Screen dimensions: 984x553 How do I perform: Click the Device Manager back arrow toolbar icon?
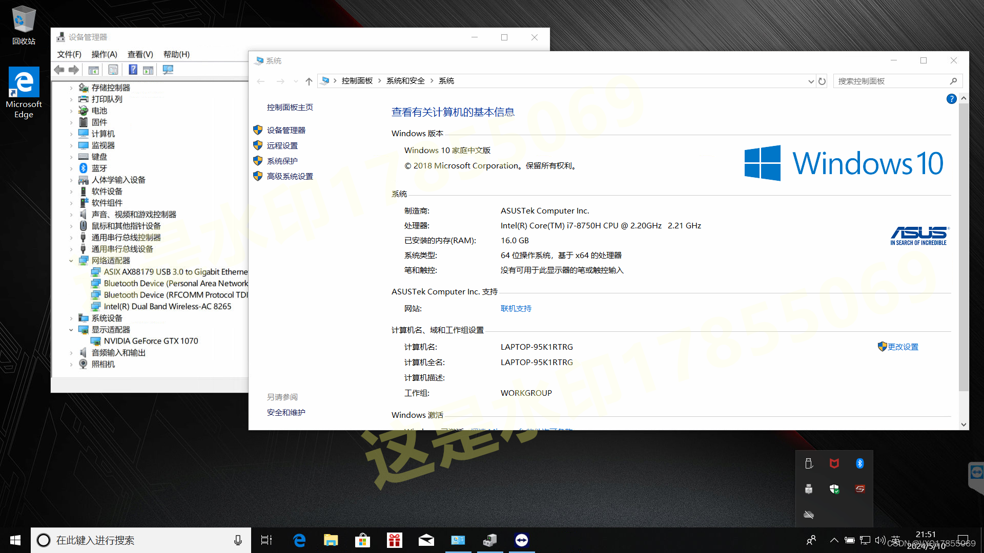click(59, 70)
